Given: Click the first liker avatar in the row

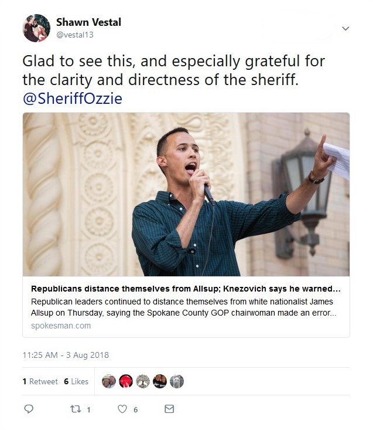Looking at the screenshot, I should click(108, 381).
